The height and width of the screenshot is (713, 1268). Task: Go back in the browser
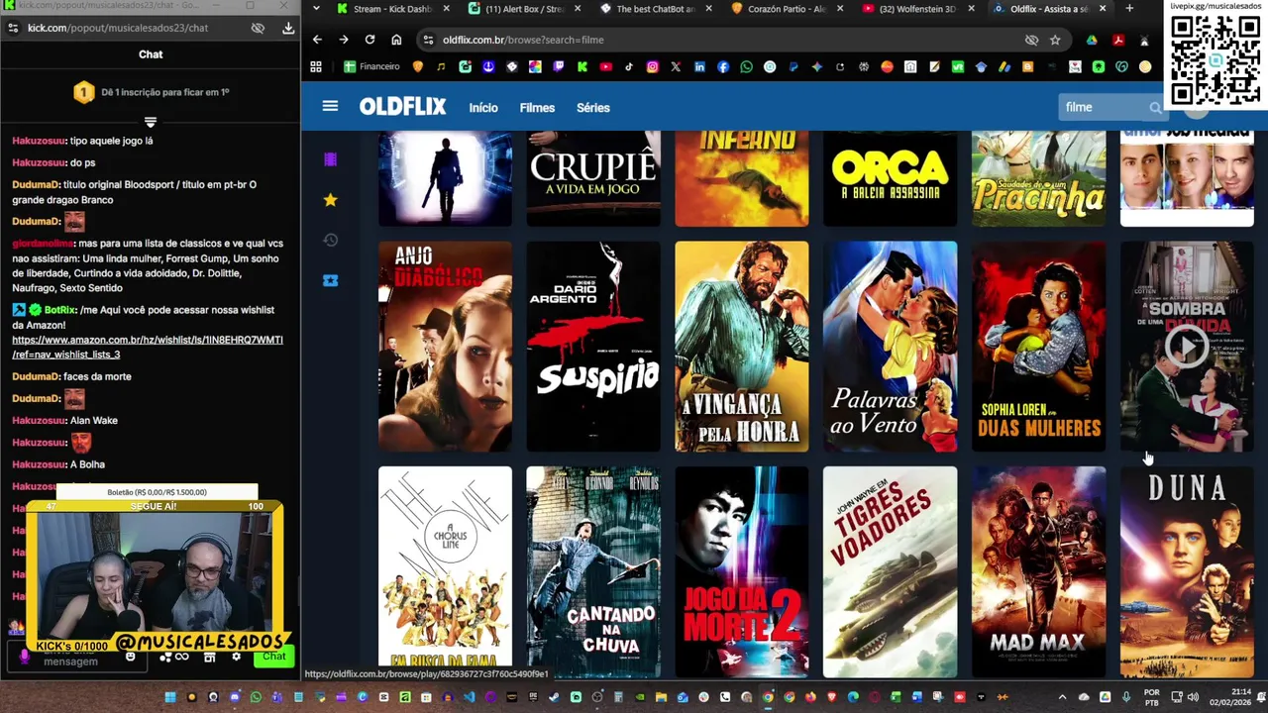coord(317,40)
